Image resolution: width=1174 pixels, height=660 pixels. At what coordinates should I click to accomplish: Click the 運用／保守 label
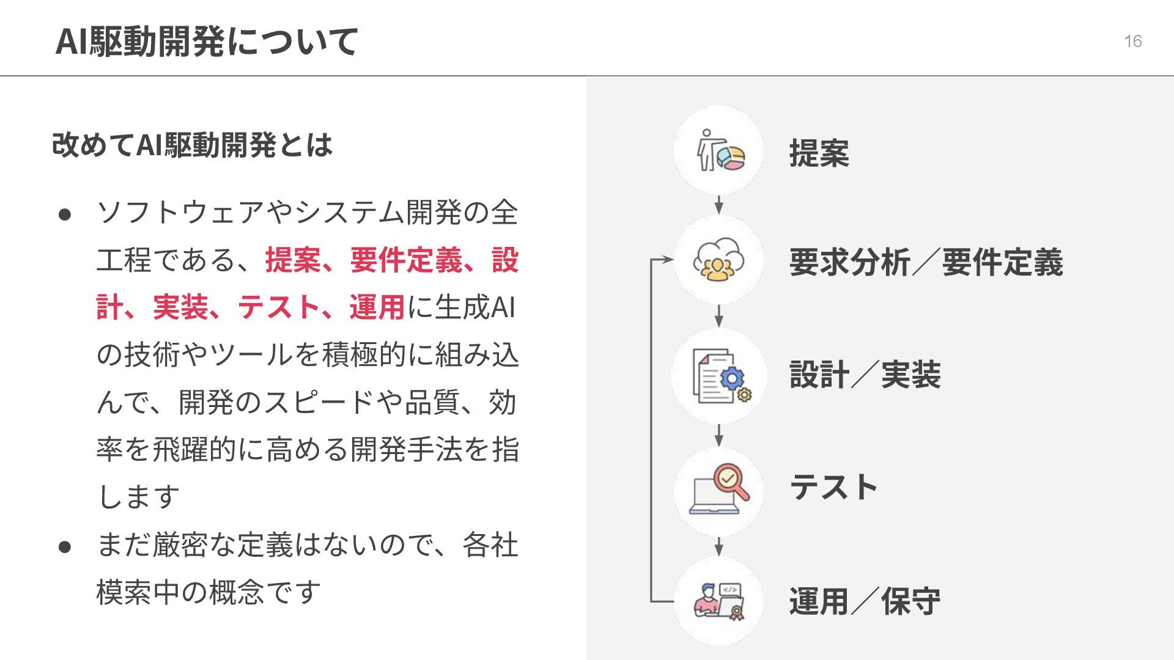pyautogui.click(x=865, y=601)
